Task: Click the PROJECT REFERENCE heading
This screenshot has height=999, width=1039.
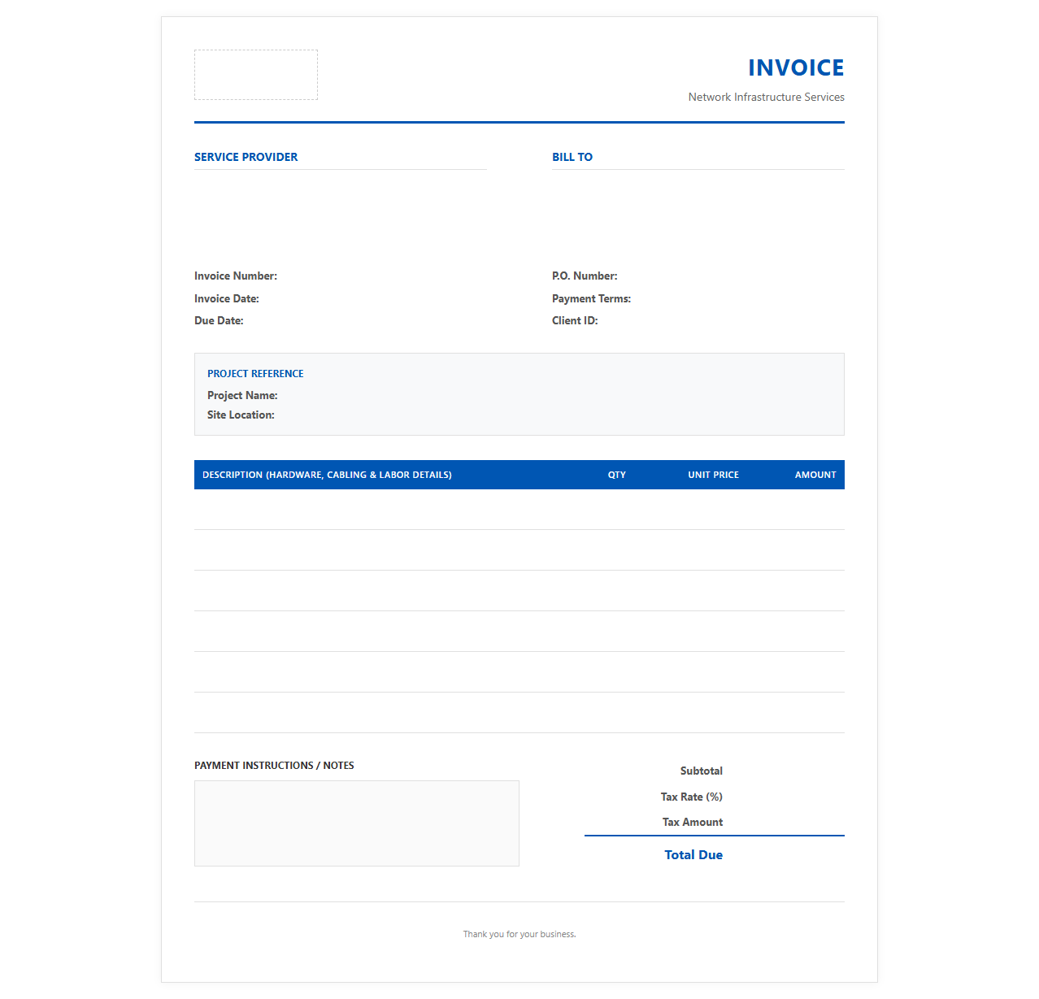Action: pos(255,374)
